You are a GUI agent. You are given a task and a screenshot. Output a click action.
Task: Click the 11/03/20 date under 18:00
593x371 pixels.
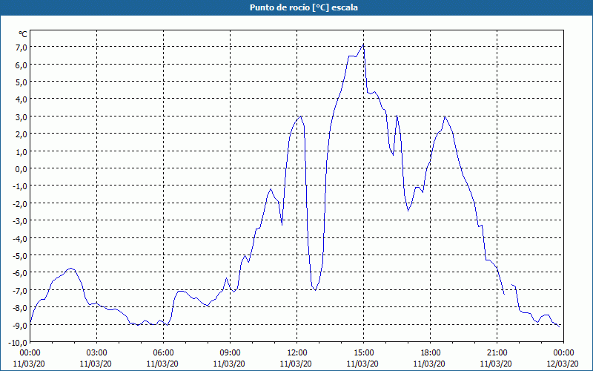coord(429,364)
